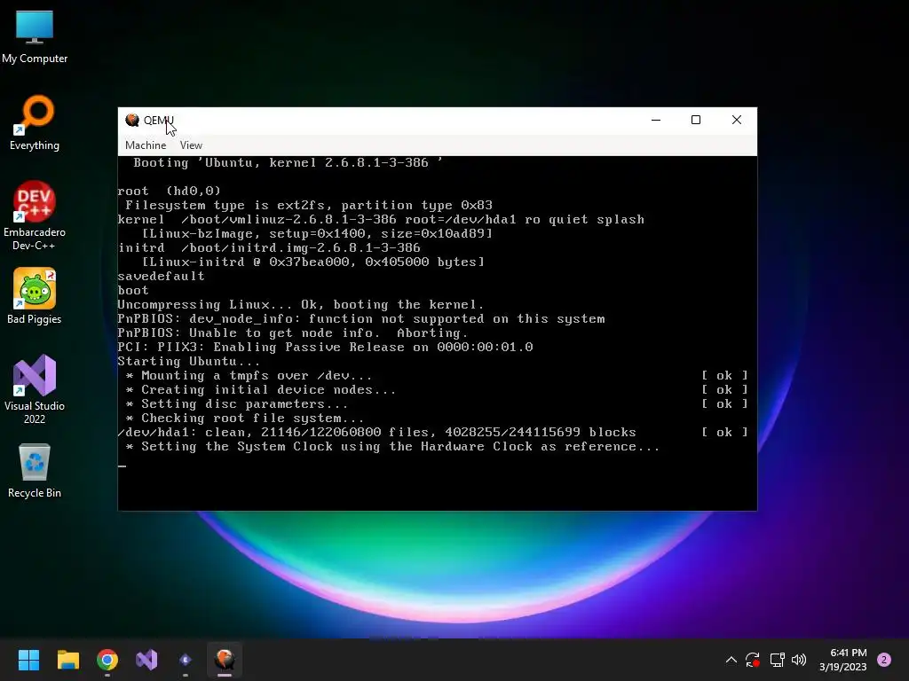Viewport: 909px width, 681px height.
Task: Click the QEMU taskbar button
Action: point(225,660)
